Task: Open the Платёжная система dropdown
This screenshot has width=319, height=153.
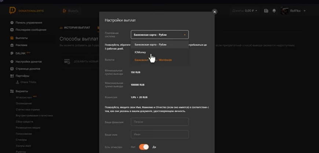Action: [160, 34]
